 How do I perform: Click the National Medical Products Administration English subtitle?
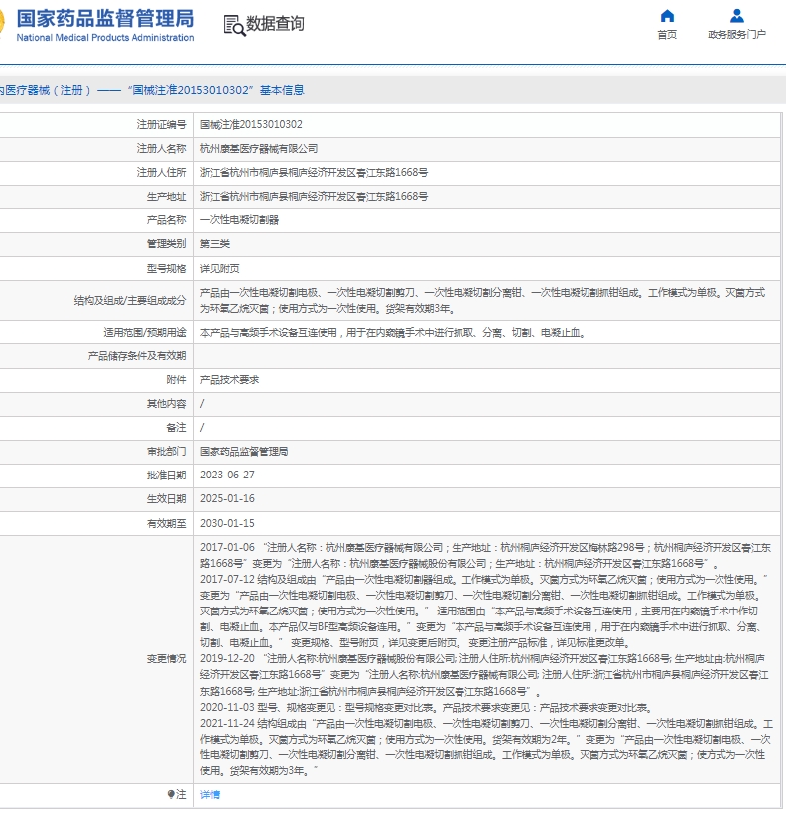click(105, 38)
